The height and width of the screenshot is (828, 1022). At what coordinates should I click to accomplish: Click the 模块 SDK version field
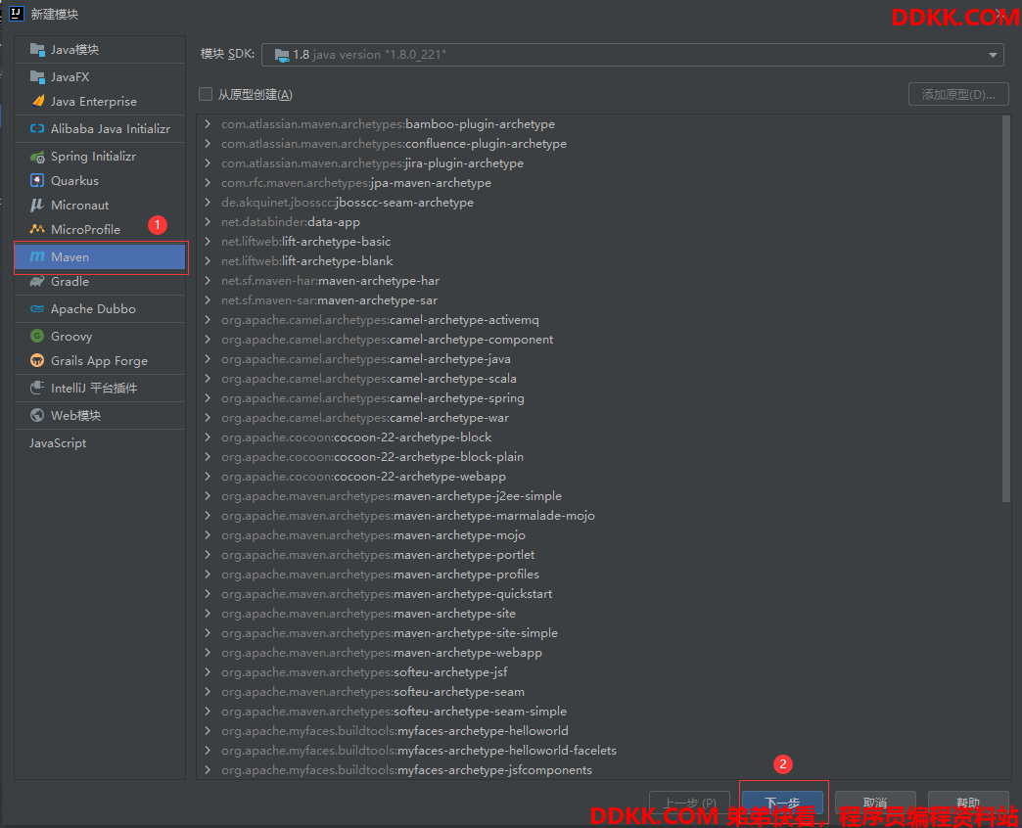point(632,55)
